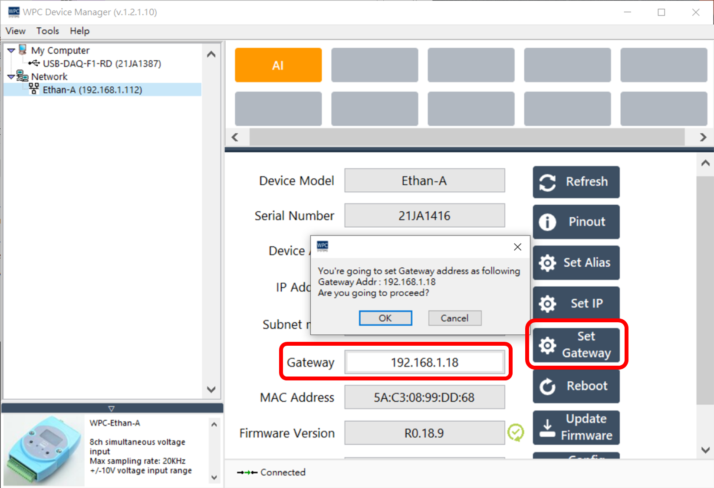Reboot the Ethan-A device

tap(576, 386)
